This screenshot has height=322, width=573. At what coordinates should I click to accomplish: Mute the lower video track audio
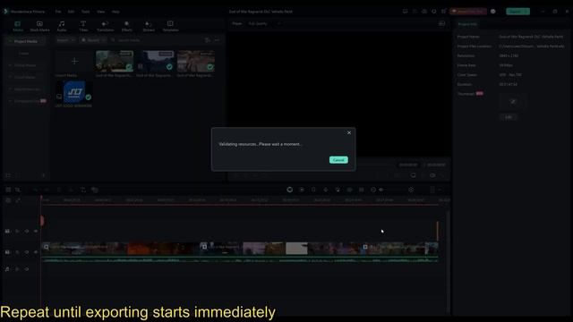tap(27, 252)
